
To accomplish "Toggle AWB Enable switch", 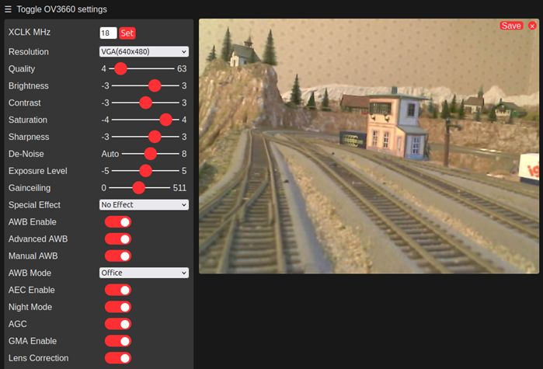I will click(x=117, y=222).
